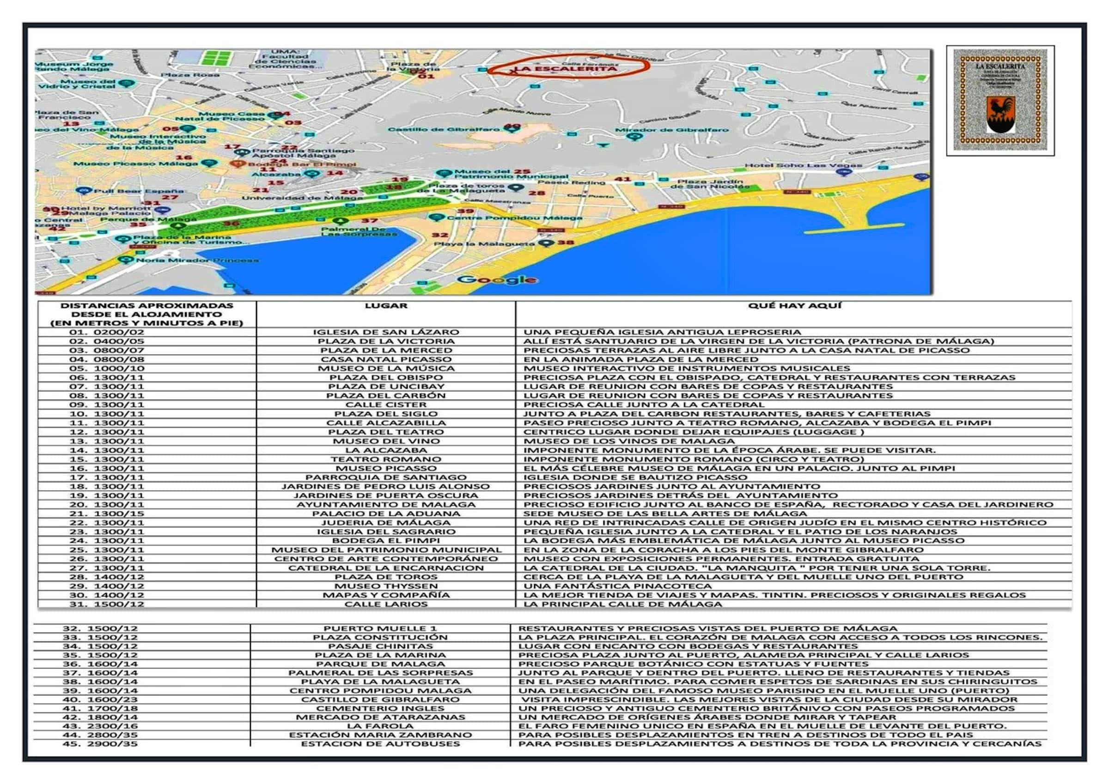Screen dimensions: 1109x784
Task: Select 'JARDINES DE PEDRO LUIS ALONSO'
Action: [x=386, y=486]
